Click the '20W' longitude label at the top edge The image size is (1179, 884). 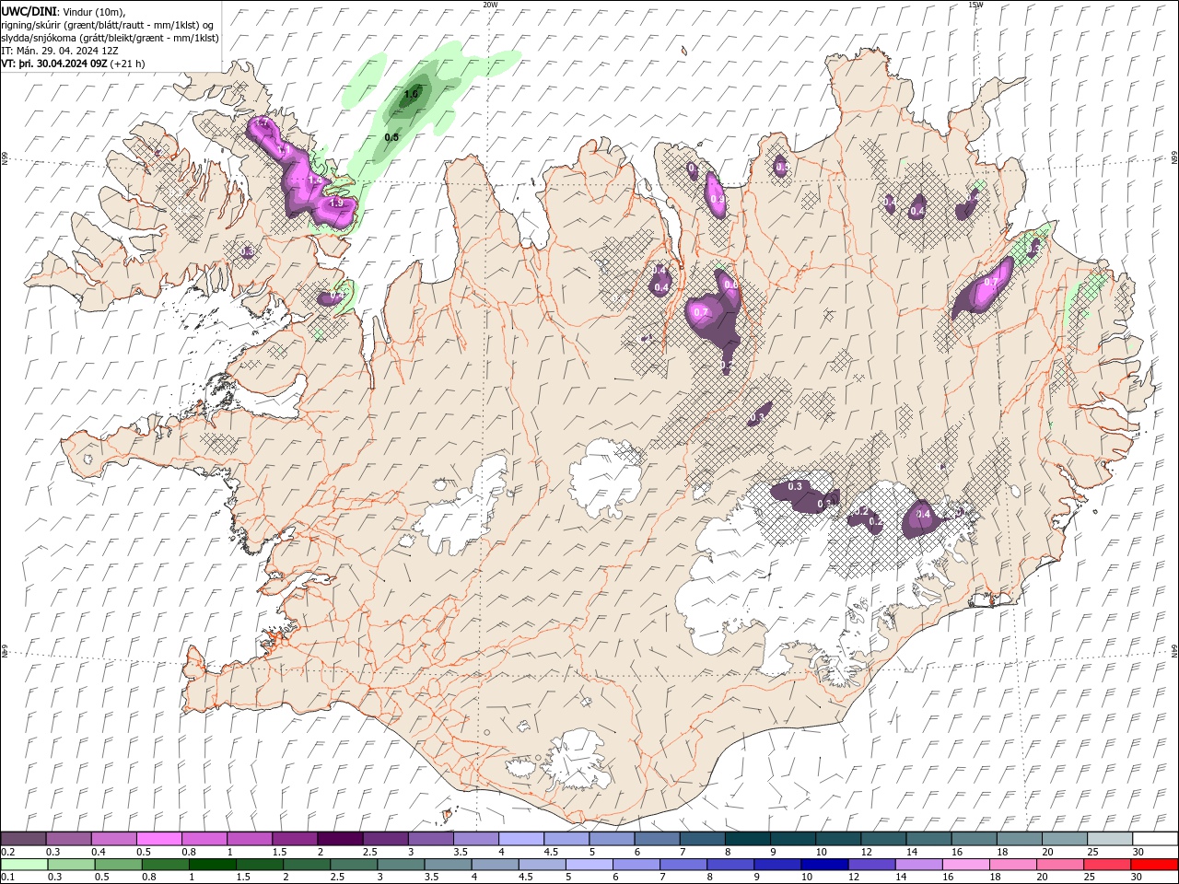click(x=490, y=5)
